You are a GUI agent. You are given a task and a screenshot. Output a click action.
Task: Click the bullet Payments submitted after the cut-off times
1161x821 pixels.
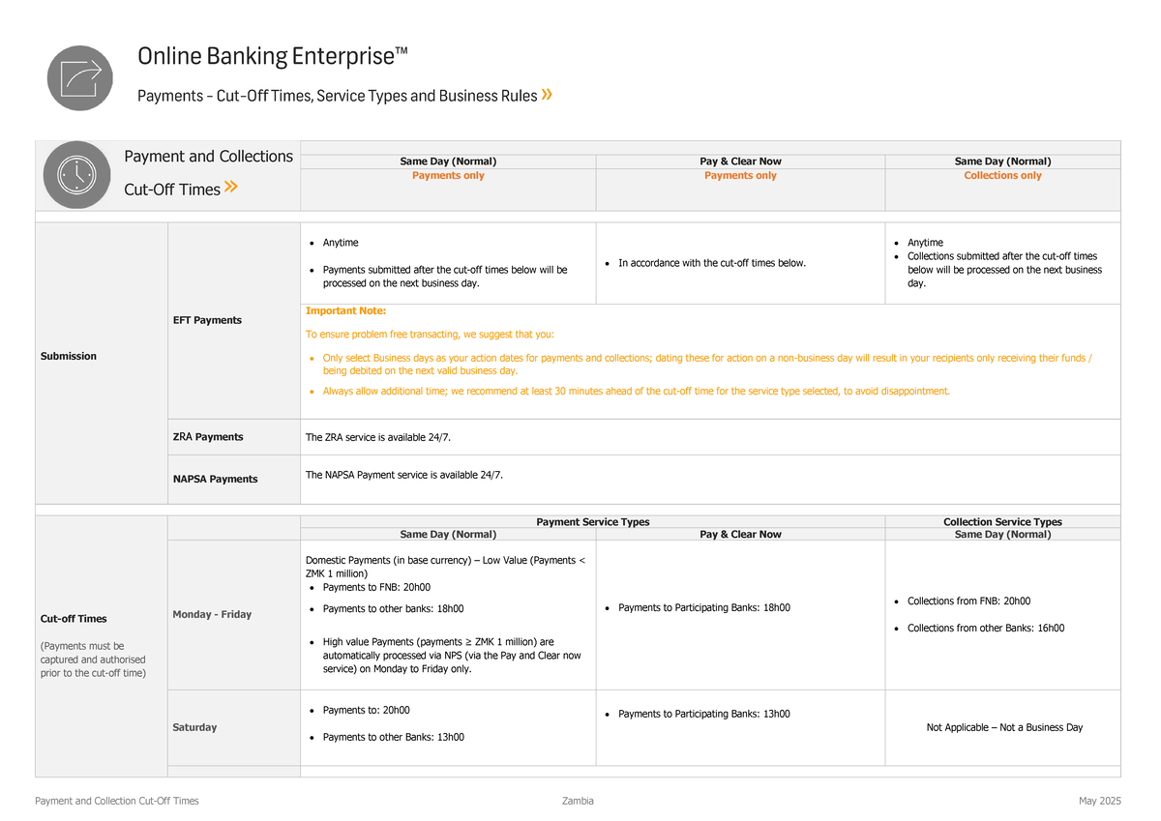(x=445, y=277)
